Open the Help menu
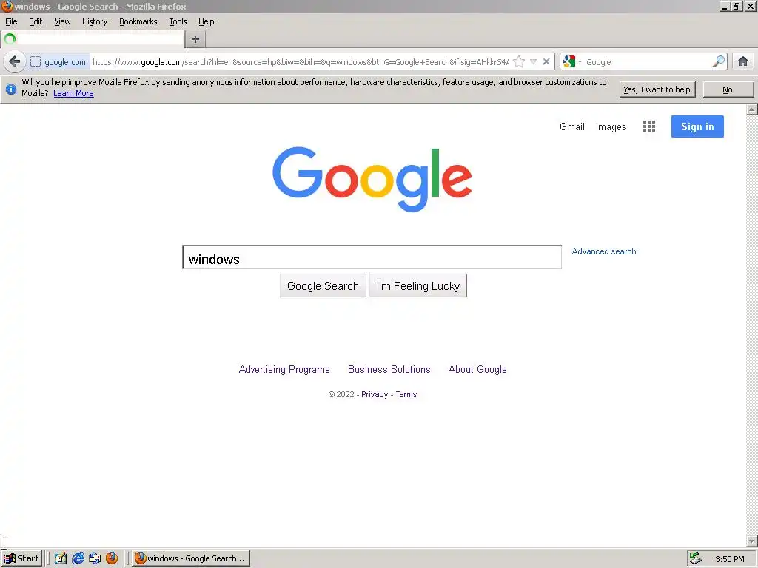Image resolution: width=758 pixels, height=568 pixels. (x=206, y=21)
